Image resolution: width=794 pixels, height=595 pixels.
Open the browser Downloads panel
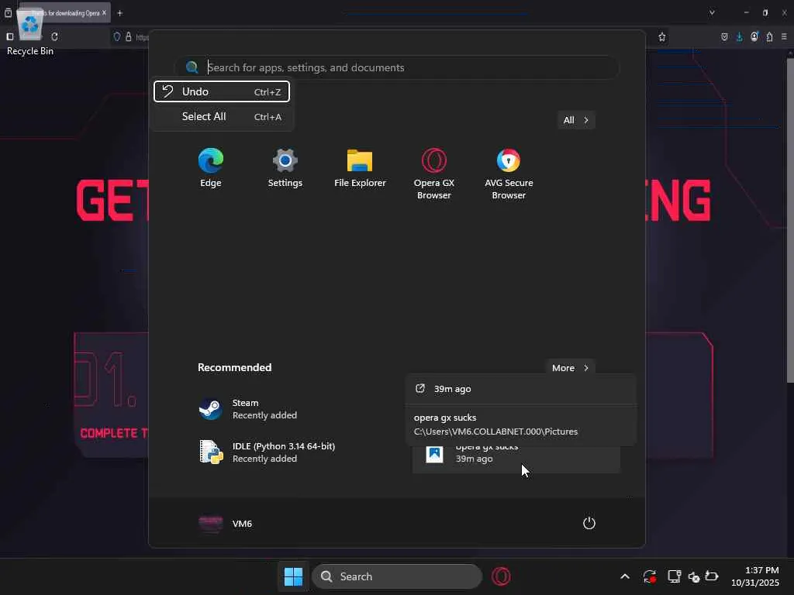click(x=739, y=36)
